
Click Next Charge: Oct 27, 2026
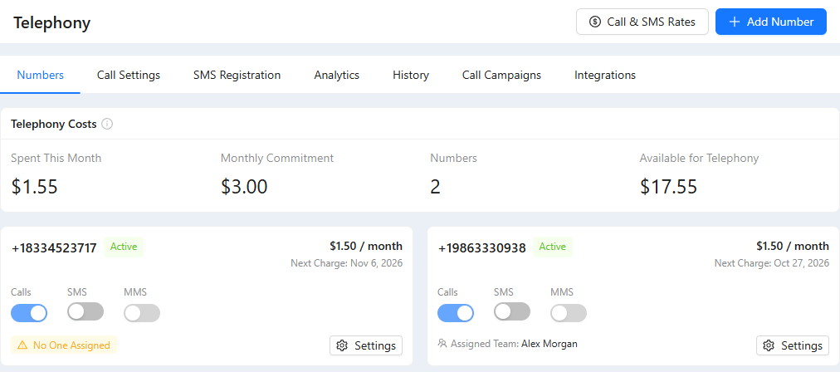tap(772, 263)
